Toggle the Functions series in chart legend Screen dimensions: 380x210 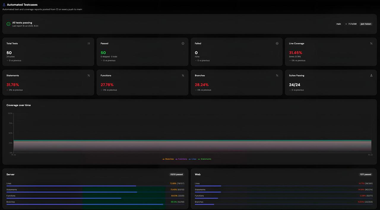(181, 159)
